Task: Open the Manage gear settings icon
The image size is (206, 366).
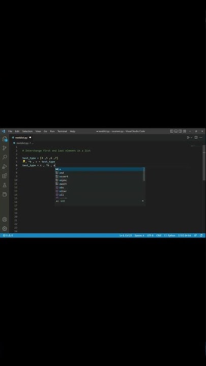Action: (5, 229)
